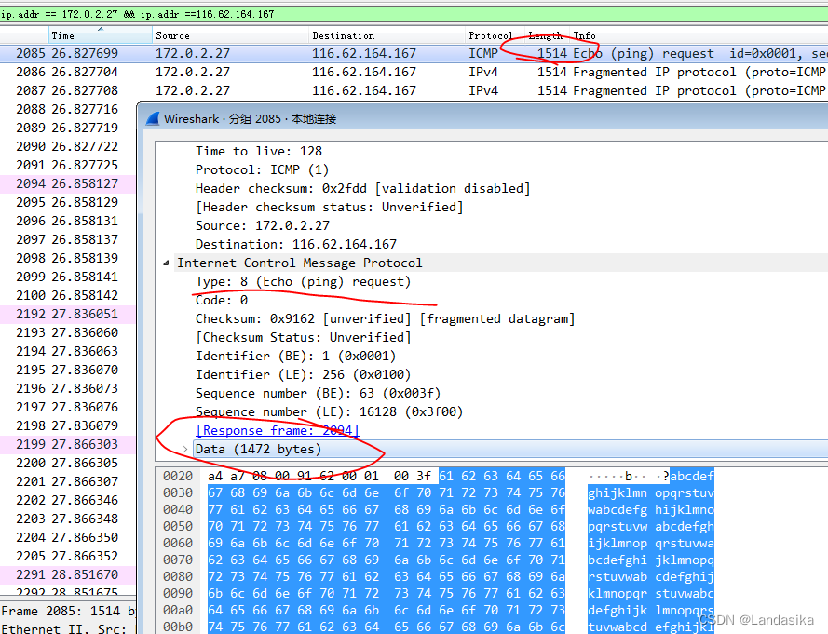The width and height of the screenshot is (828, 634).
Task: Select the Header checksum status: Unverified line
Action: tap(330, 207)
